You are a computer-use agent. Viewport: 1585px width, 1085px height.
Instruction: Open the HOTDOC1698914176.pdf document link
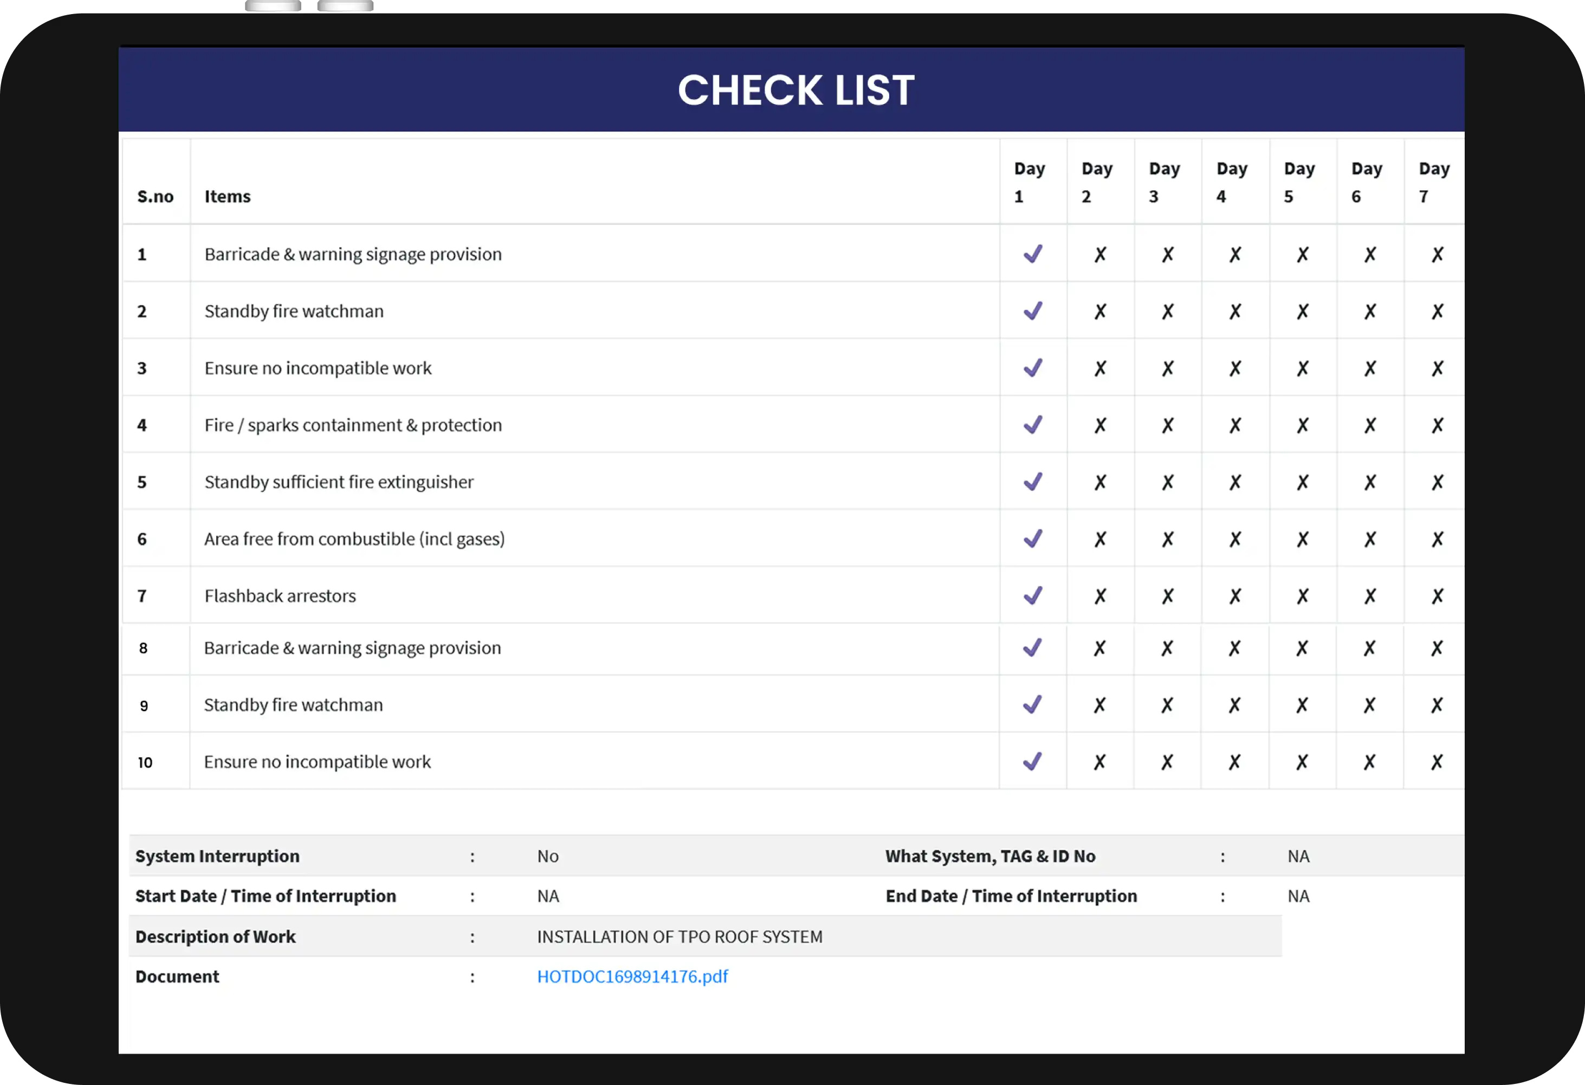(x=632, y=977)
